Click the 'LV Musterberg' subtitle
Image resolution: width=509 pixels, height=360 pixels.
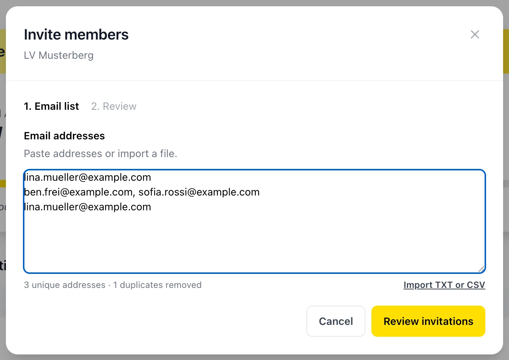pos(59,55)
